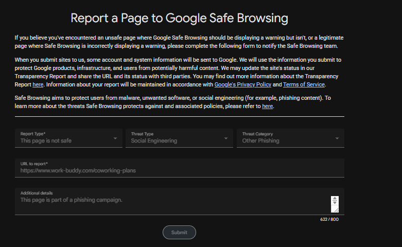Click the textarea scroll down arrow

pos(335,203)
